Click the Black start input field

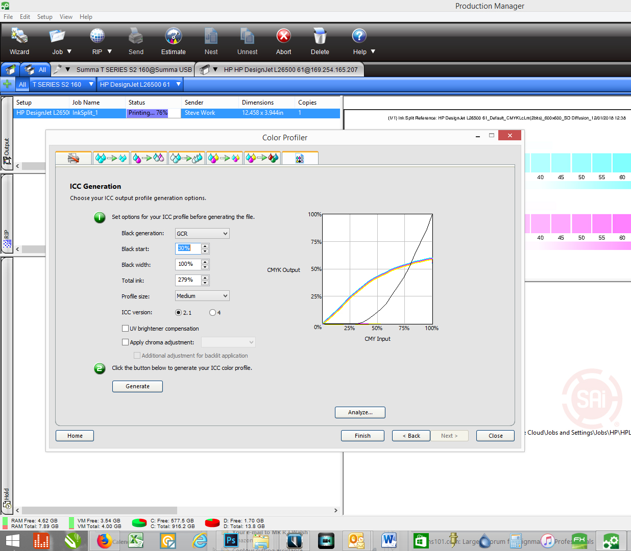pyautogui.click(x=188, y=248)
